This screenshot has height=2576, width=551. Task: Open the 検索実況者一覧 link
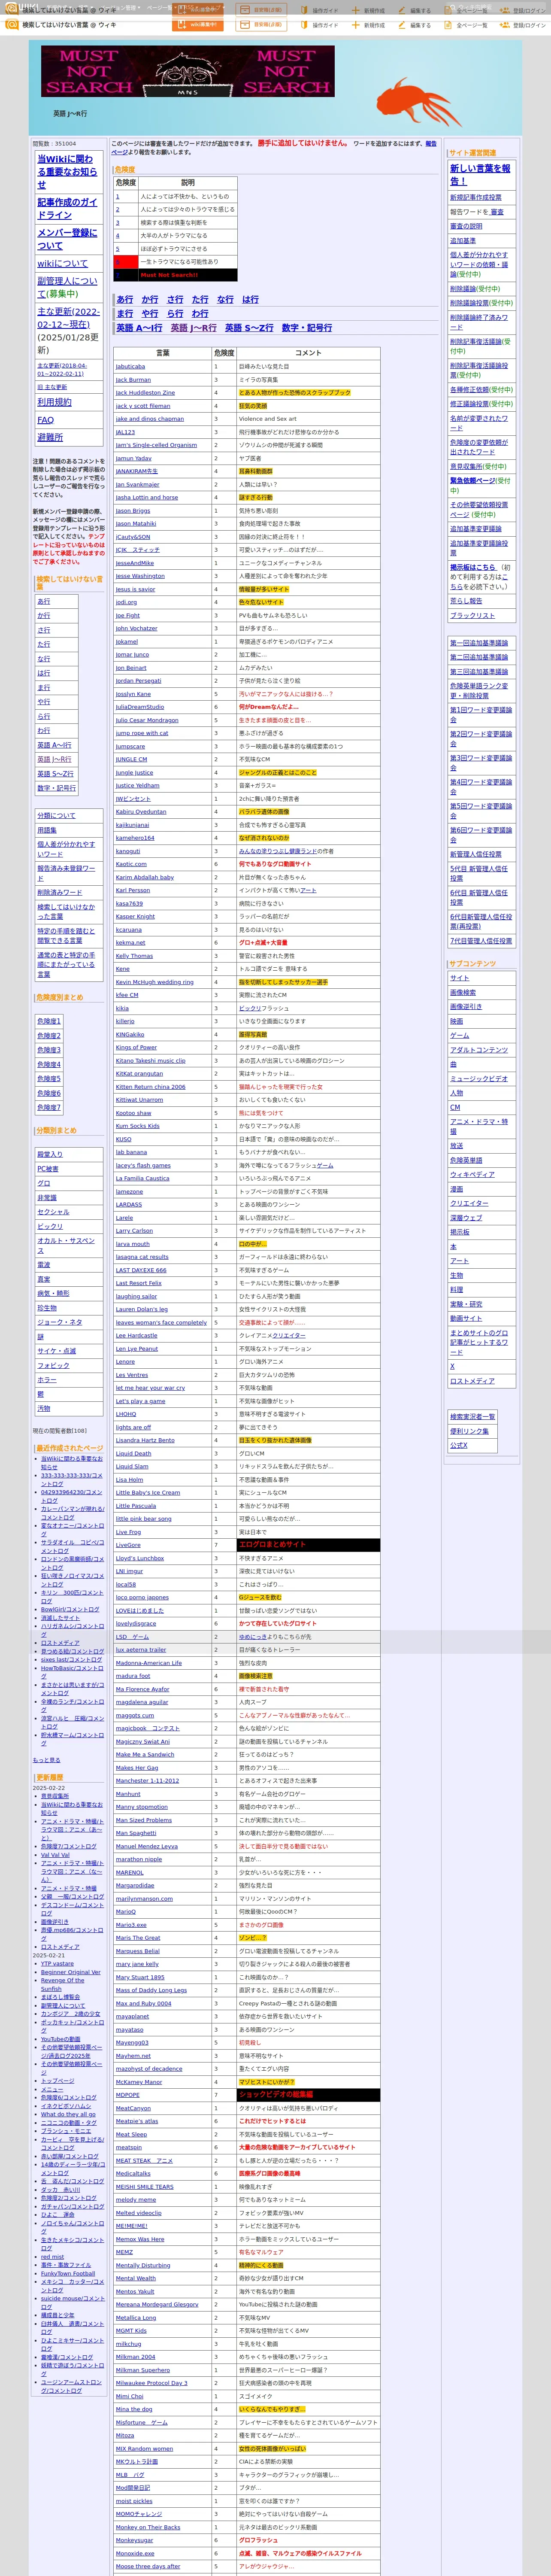pyautogui.click(x=473, y=1417)
